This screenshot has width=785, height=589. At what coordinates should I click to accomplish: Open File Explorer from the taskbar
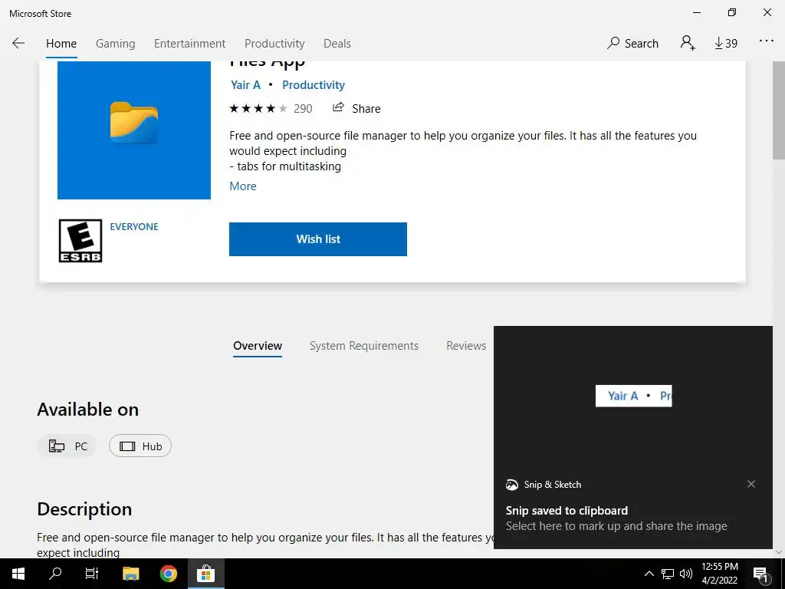[x=130, y=574]
